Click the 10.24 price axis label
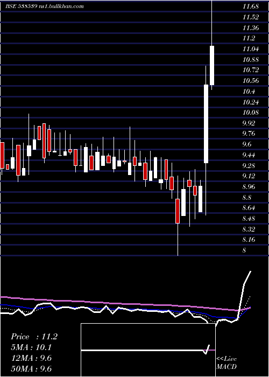269x377 pixels. (251, 102)
